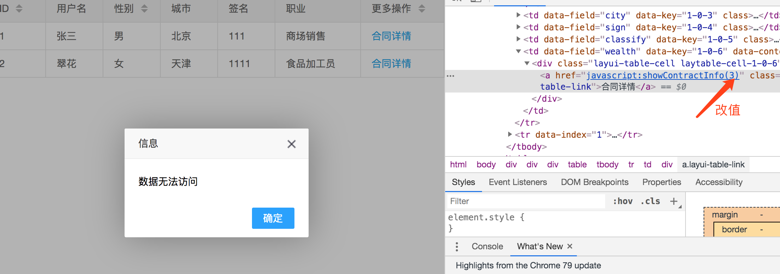Expand tr data-index 1 node
780x274 pixels.
click(x=510, y=135)
